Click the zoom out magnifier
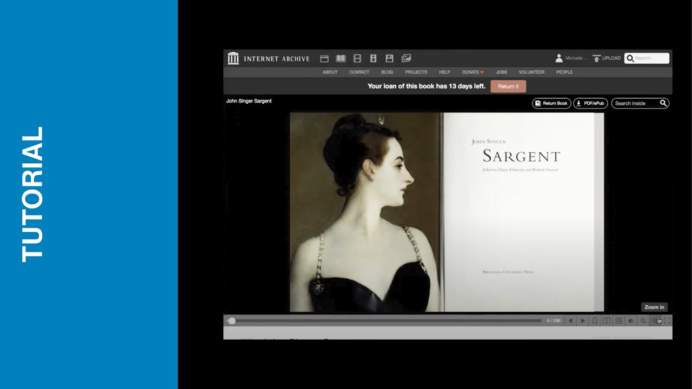This screenshot has height=389, width=692. 643,321
